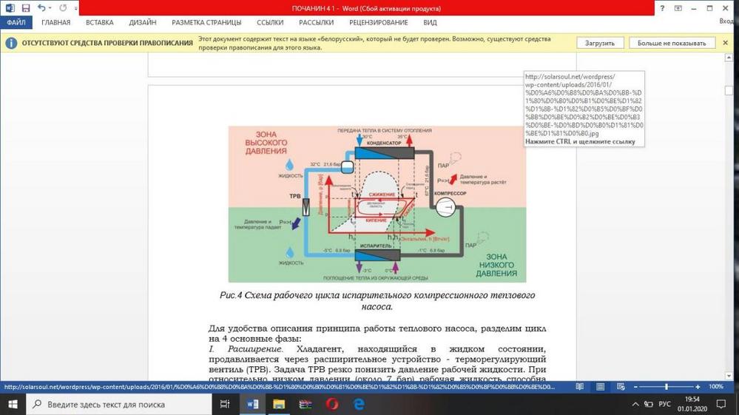The width and height of the screenshot is (739, 415).
Task: Toggle the РУС input language indicator
Action: [665, 405]
